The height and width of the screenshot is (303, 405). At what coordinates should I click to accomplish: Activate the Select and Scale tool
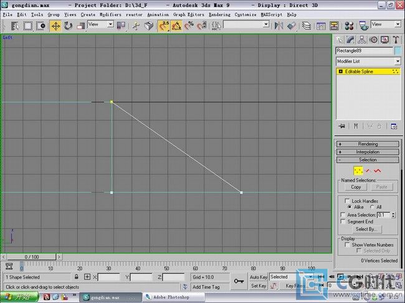coord(81,26)
